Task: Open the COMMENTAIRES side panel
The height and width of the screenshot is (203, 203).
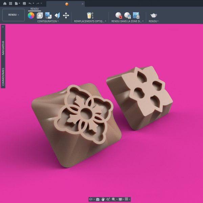Action: pos(3,77)
